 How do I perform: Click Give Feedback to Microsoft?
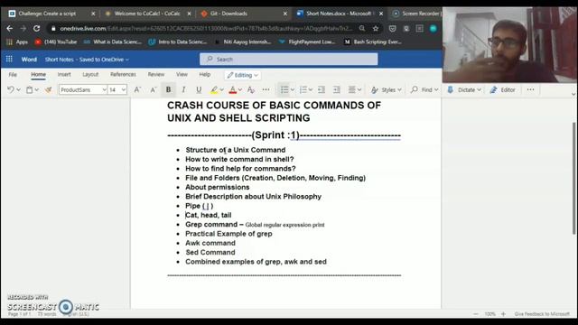pos(542,314)
